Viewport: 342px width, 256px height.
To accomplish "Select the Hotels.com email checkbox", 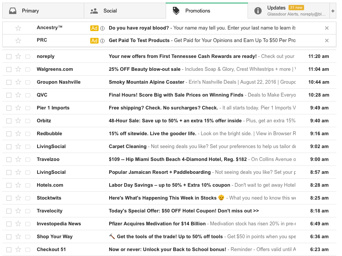I will coord(9,185).
